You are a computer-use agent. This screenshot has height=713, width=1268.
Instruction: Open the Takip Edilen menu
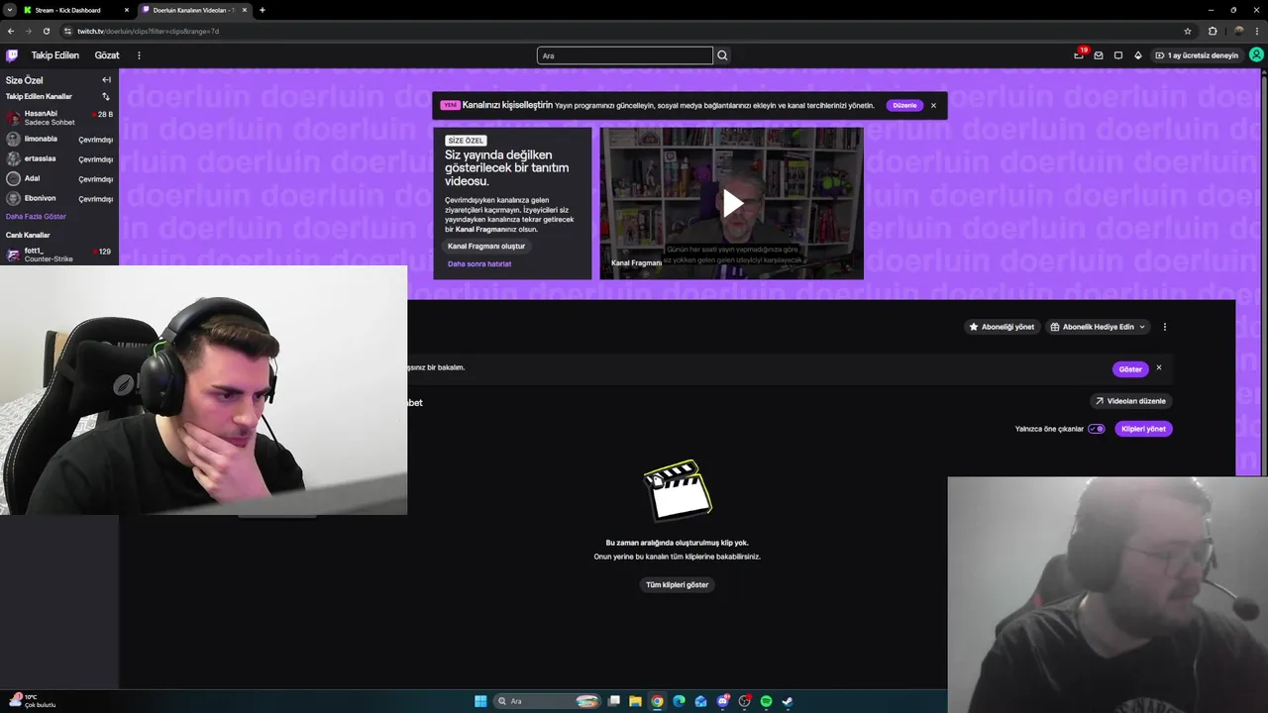(x=55, y=55)
